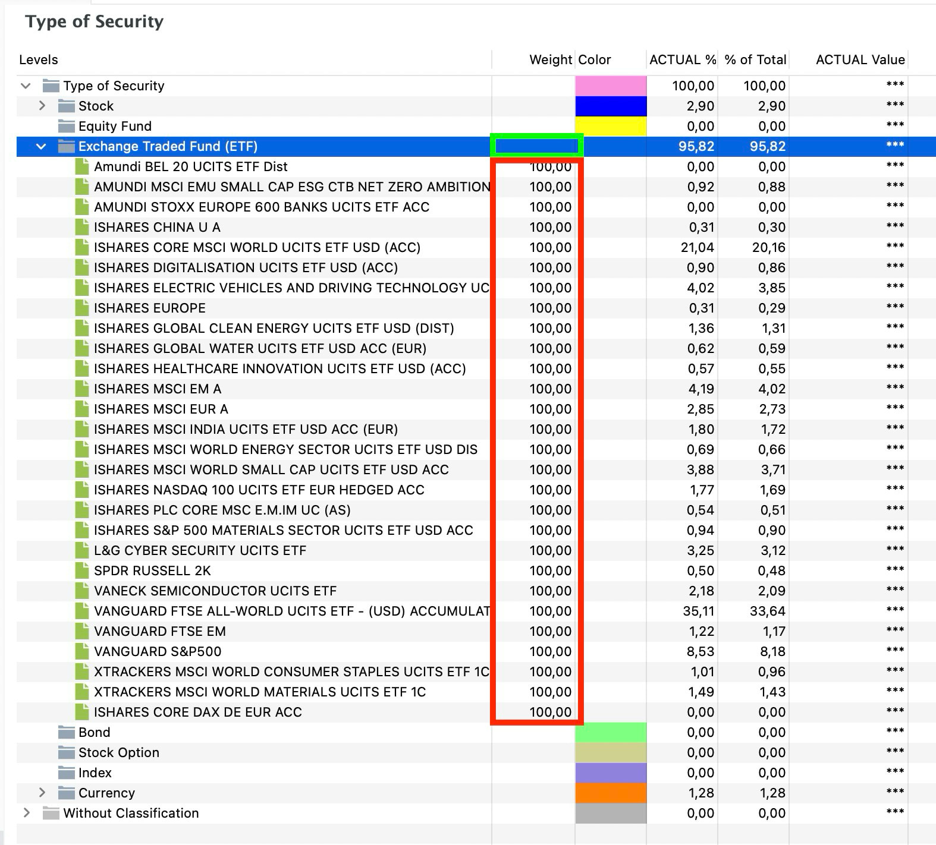Image resolution: width=936 pixels, height=845 pixels.
Task: Click the Equity Fund folder icon
Action: tap(66, 126)
